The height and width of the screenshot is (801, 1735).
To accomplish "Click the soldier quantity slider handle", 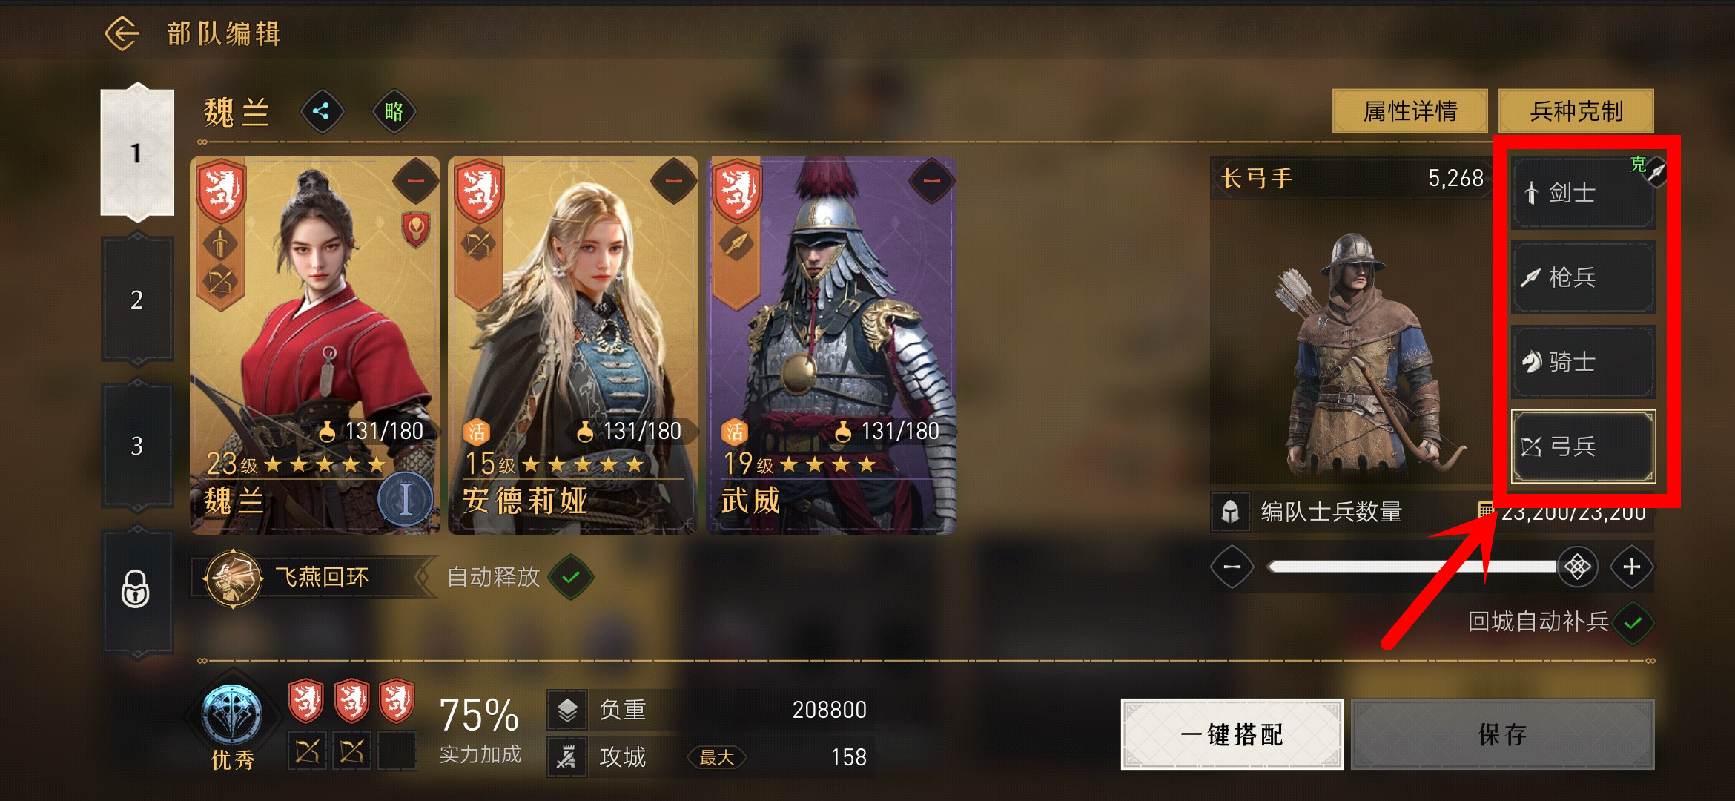I will pyautogui.click(x=1577, y=567).
